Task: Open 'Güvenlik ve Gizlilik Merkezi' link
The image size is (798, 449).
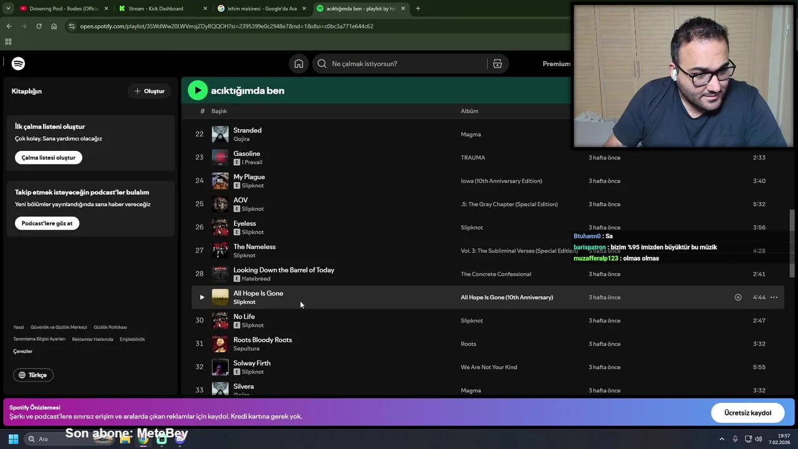Action: point(59,327)
